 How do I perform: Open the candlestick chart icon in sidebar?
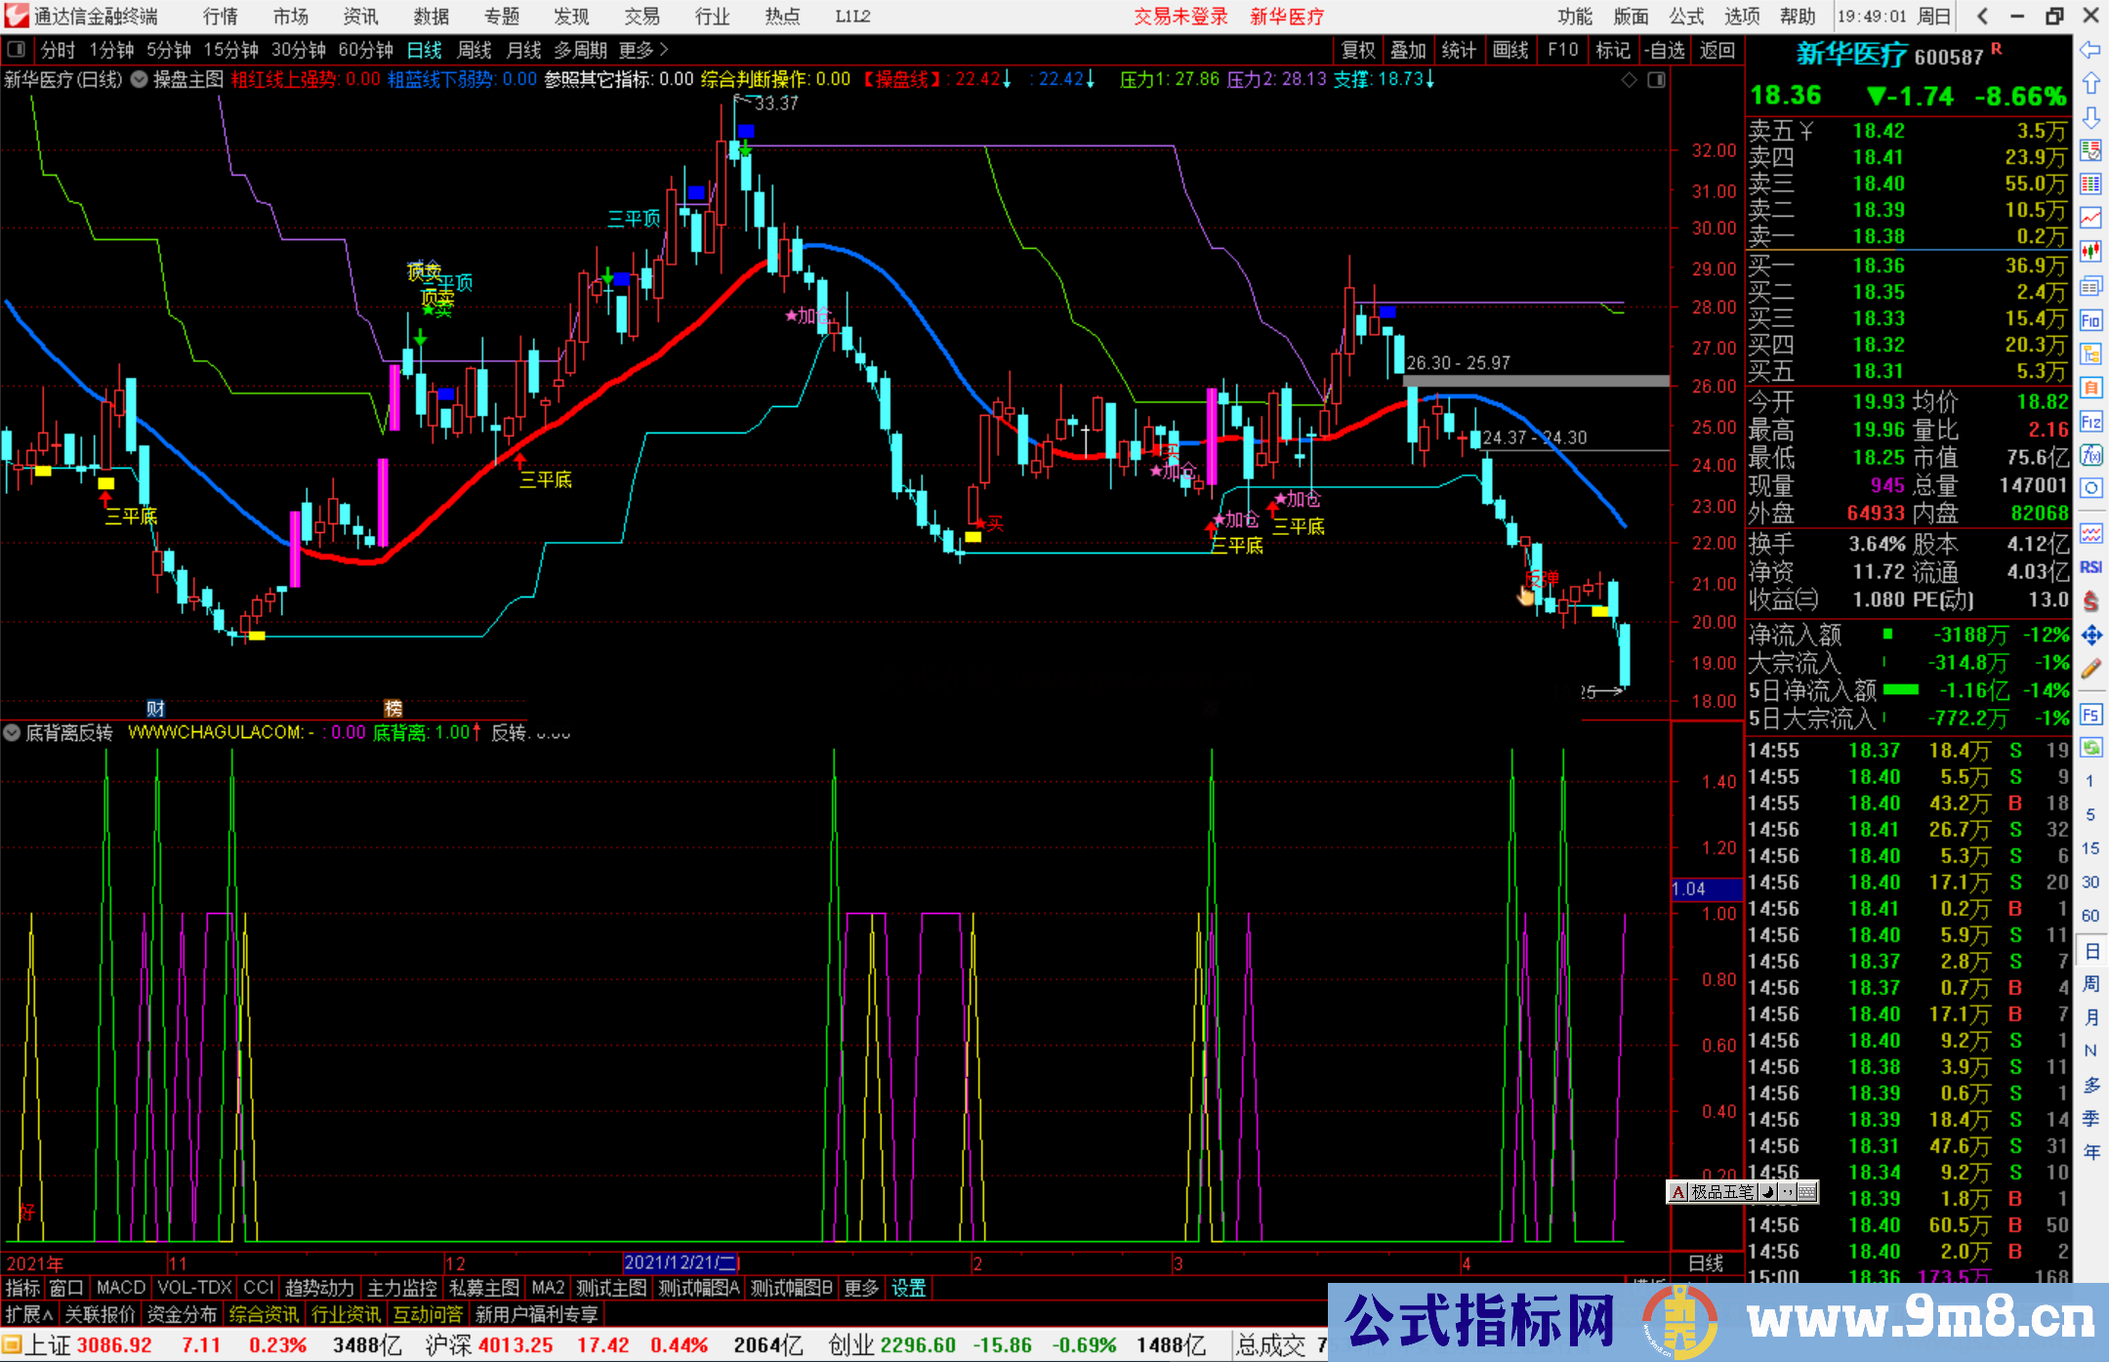2090,252
